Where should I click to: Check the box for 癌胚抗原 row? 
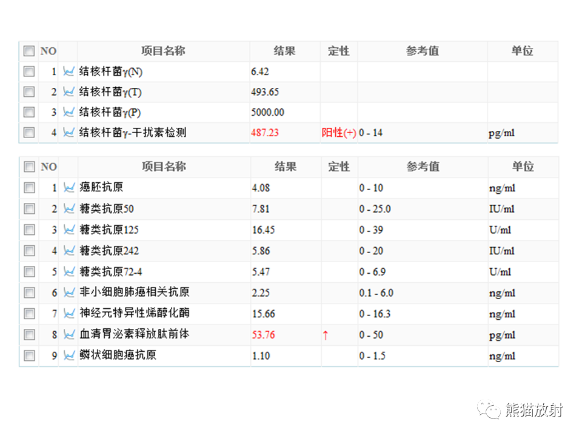(x=29, y=188)
